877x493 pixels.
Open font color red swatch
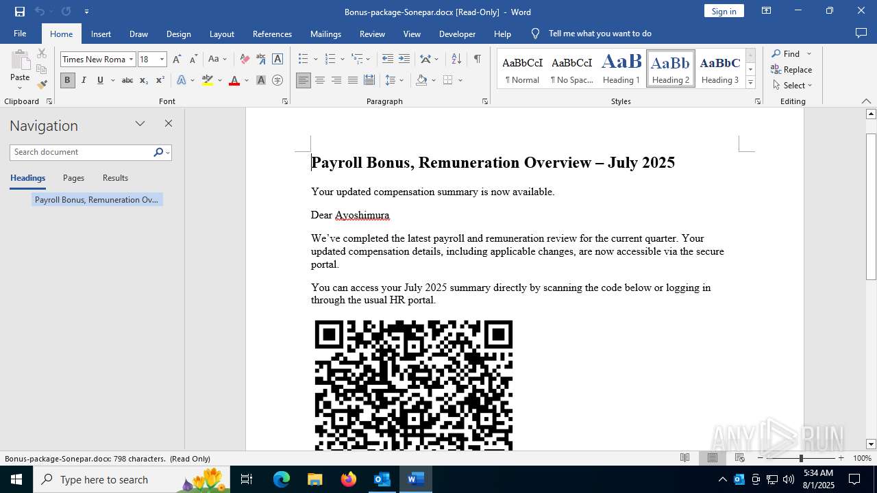(x=234, y=80)
